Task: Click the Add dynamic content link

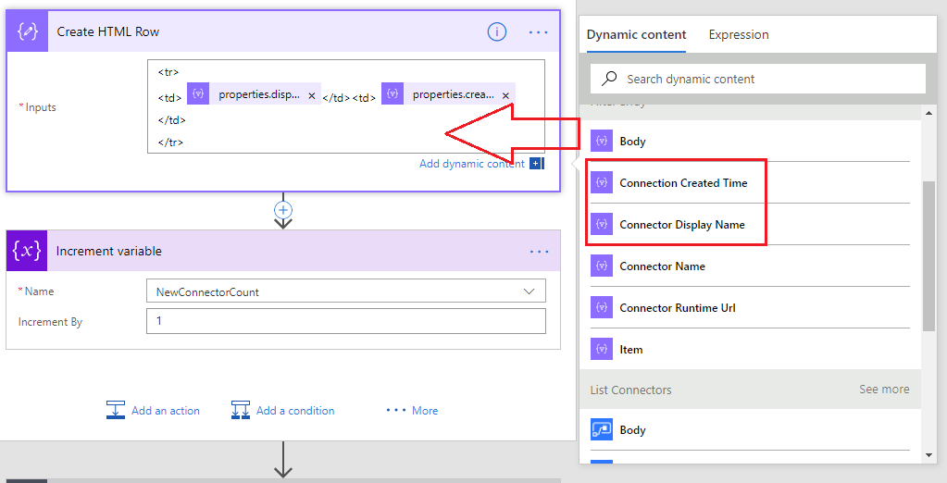Action: point(472,164)
